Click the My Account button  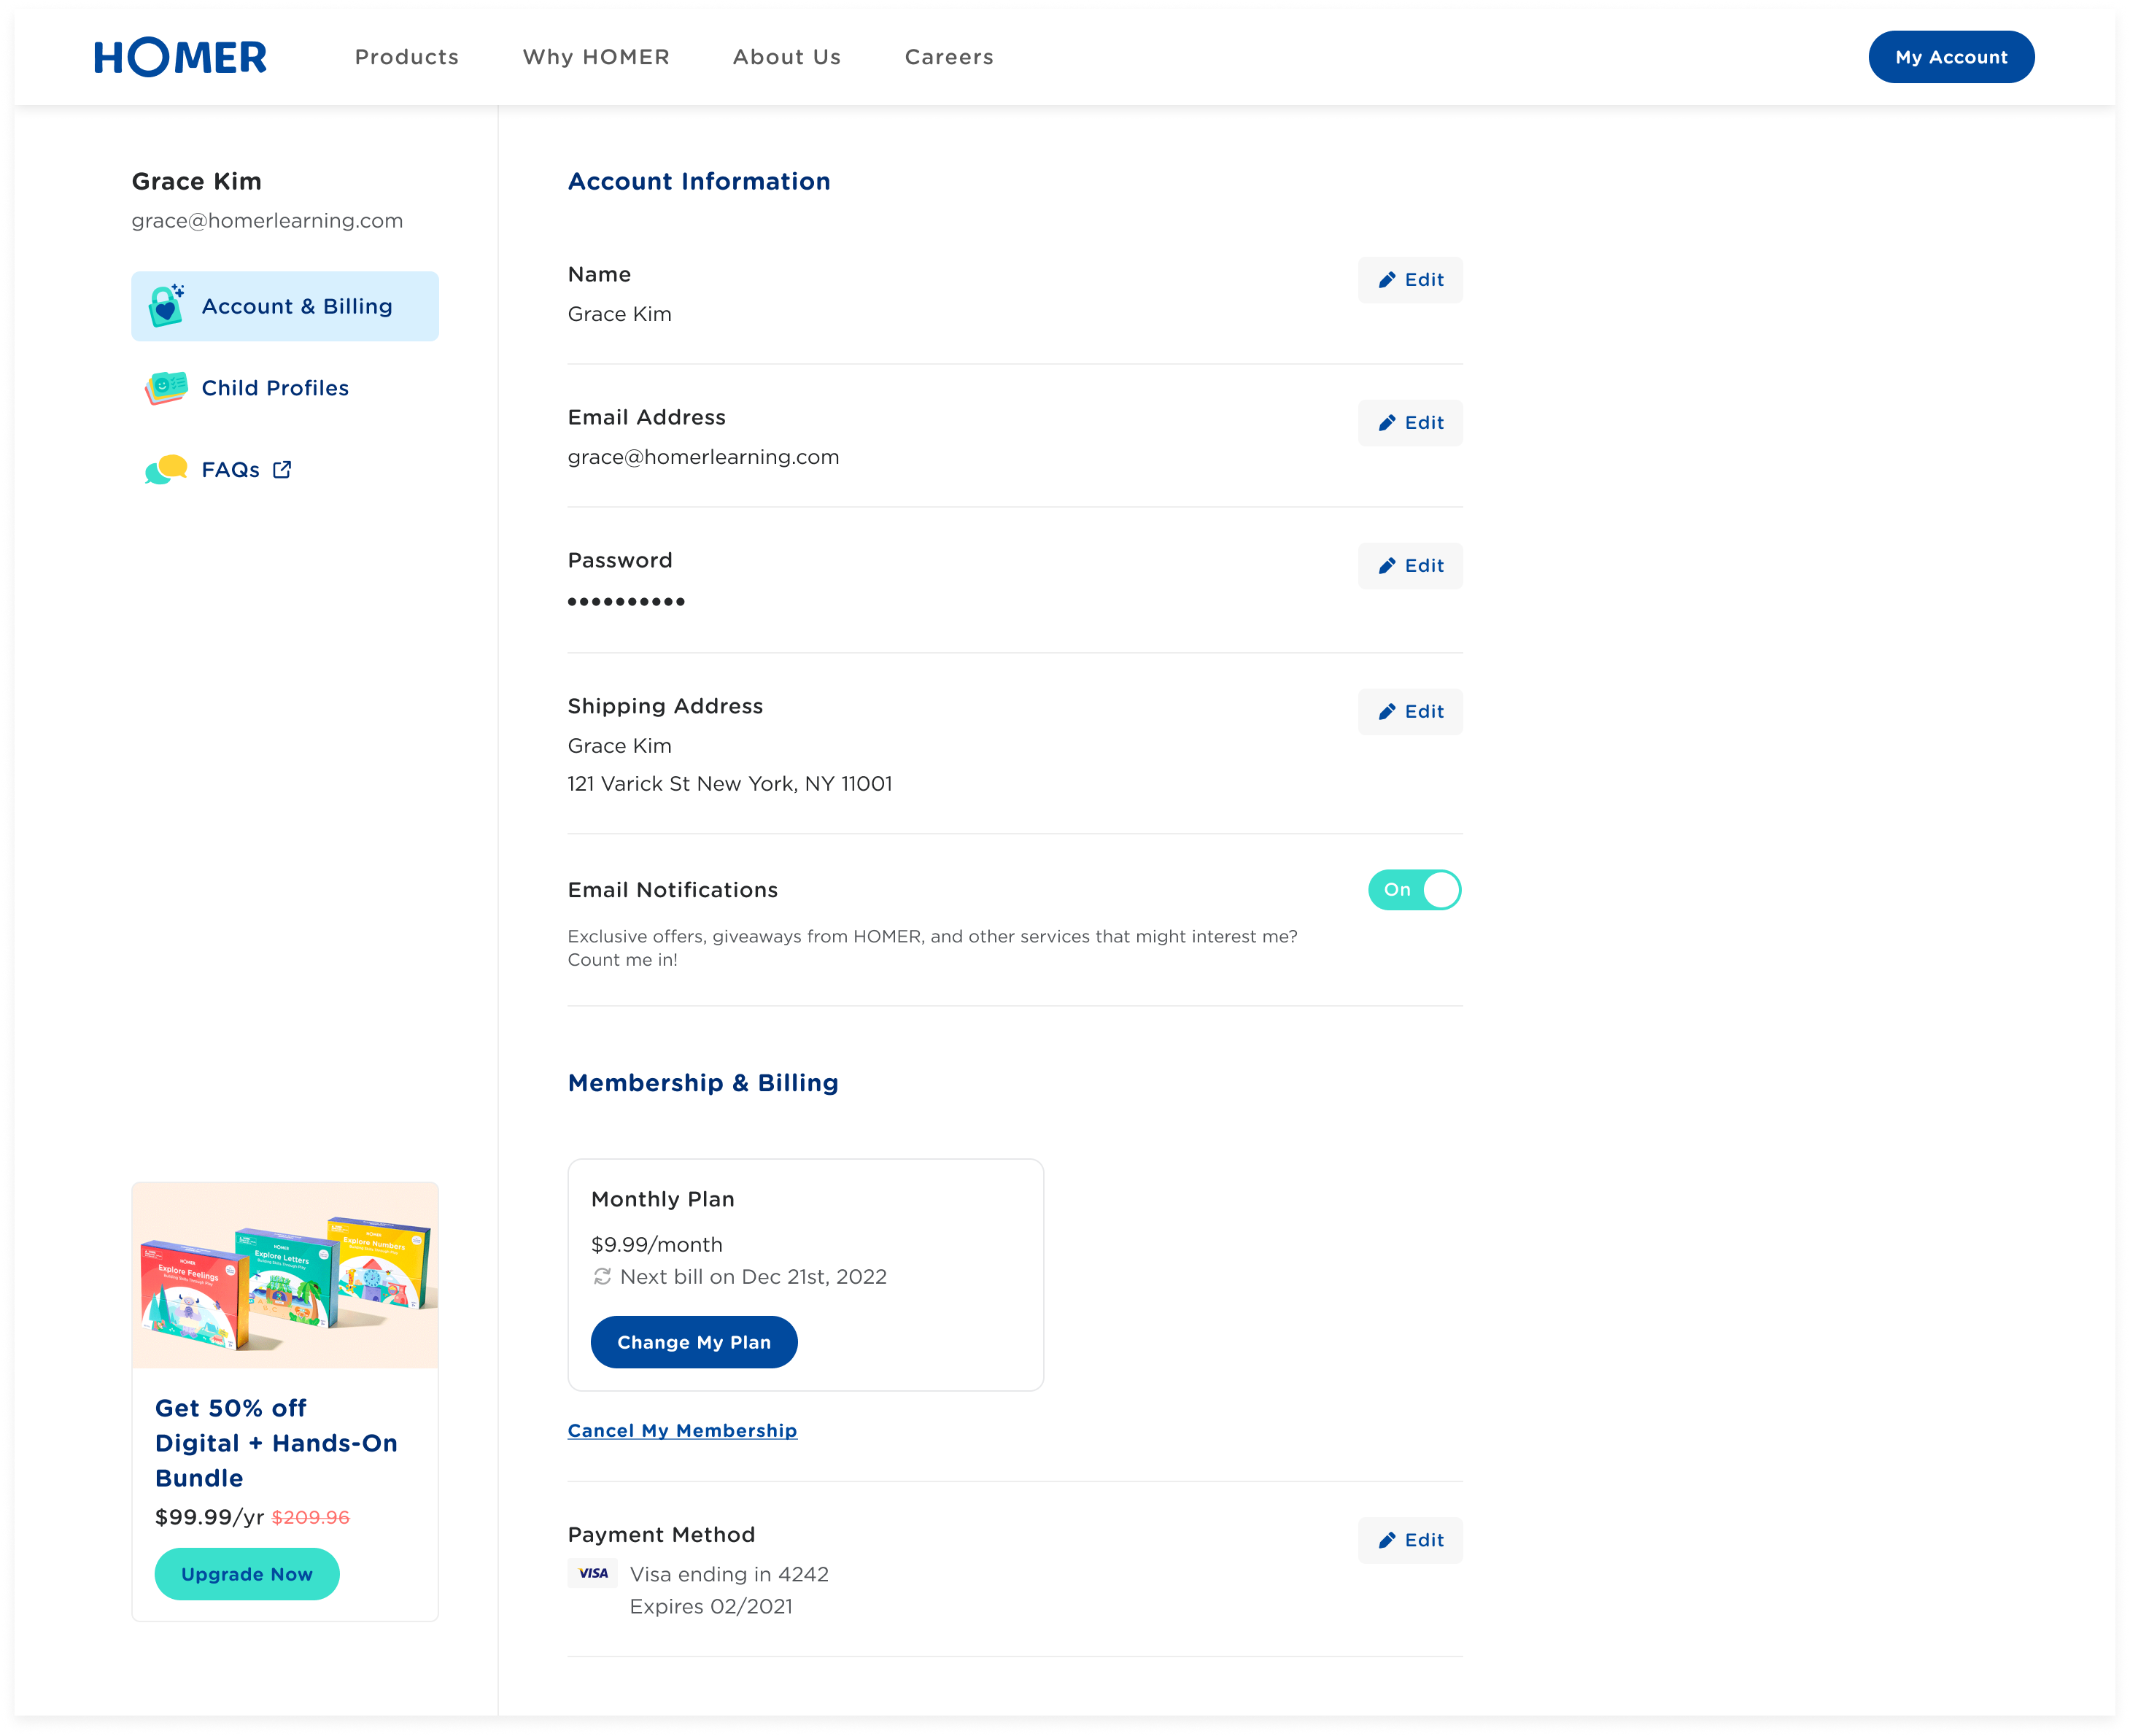tap(1950, 57)
